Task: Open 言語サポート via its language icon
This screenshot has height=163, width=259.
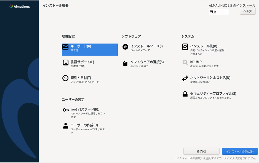Action: tap(65, 63)
